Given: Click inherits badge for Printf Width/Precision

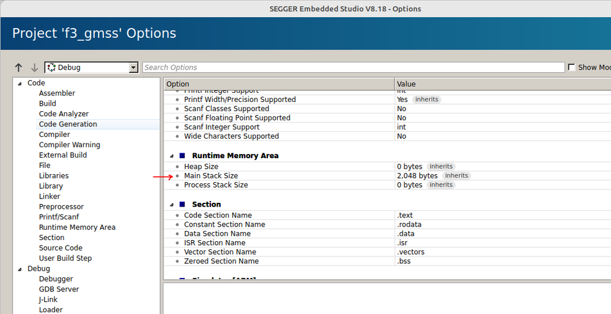Looking at the screenshot, I should pos(427,99).
